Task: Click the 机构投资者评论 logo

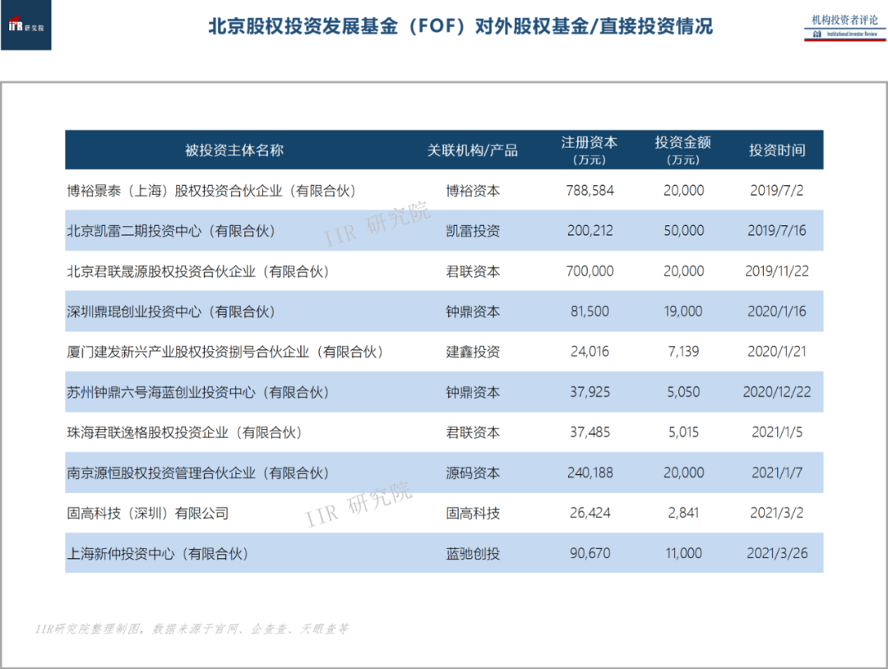Action: click(x=844, y=27)
